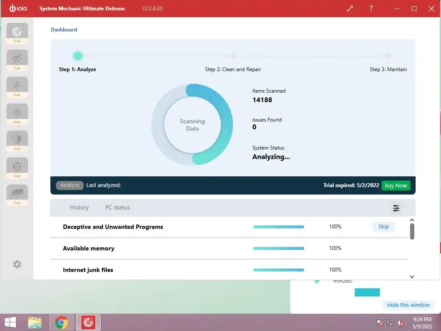Click Action Center flag tray icon
This screenshot has width=441, height=331.
pyautogui.click(x=380, y=322)
